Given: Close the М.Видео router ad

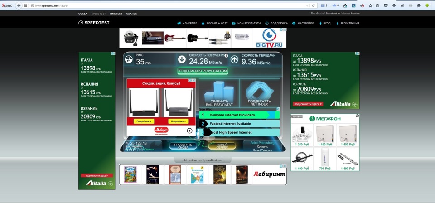Looking at the screenshot, I should pos(194,80).
